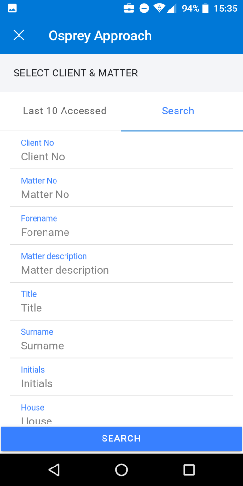Tap the Android home circle button

click(121, 470)
